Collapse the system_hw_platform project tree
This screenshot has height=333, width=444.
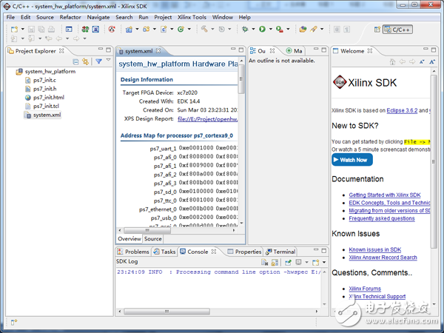tap(10, 71)
